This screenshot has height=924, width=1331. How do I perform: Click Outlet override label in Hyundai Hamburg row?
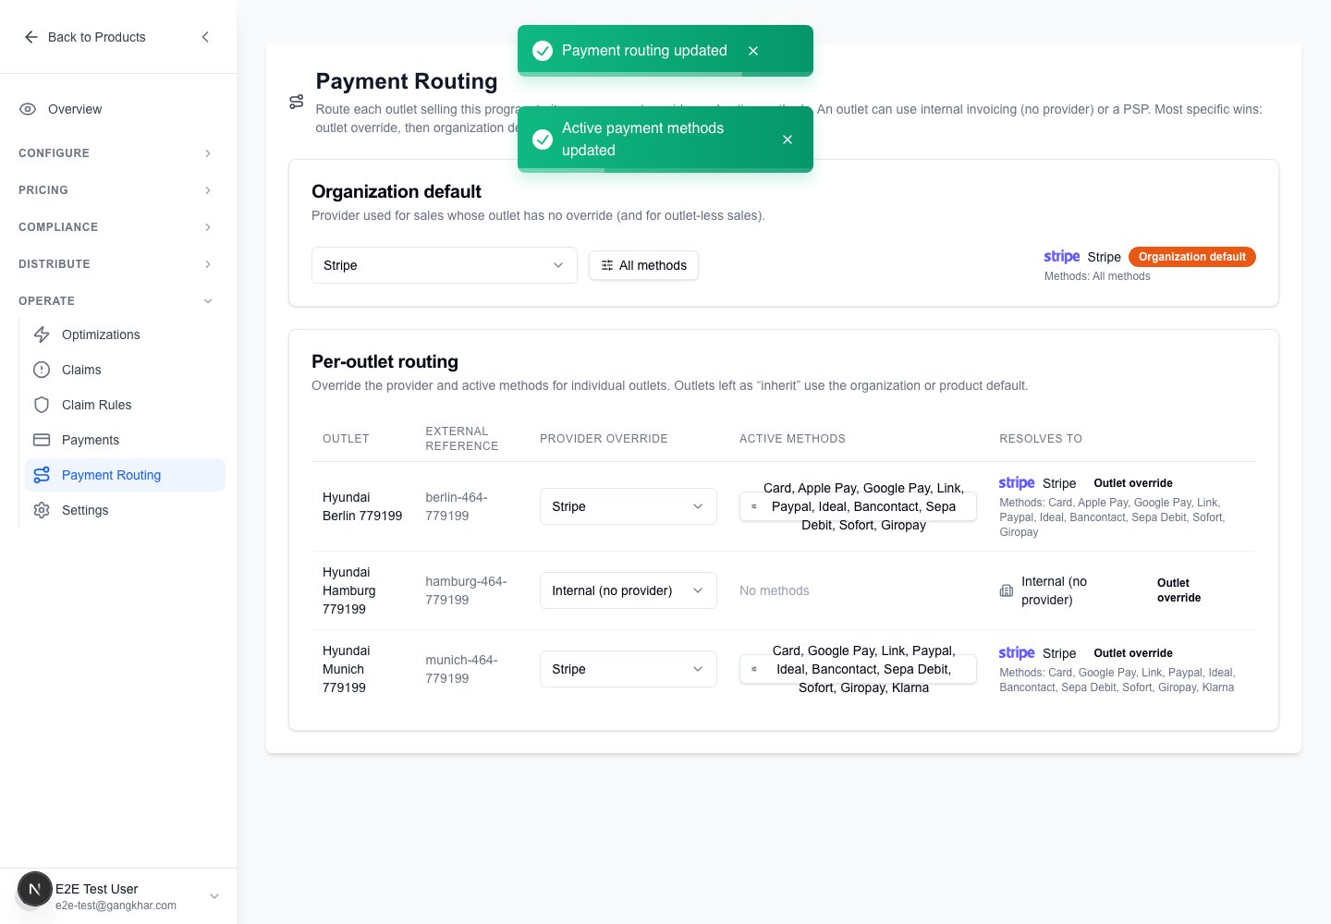tap(1179, 590)
